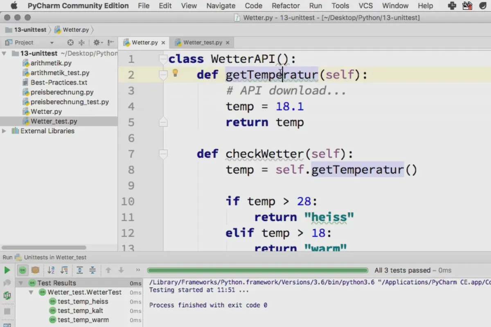Click fold end marker at line 5
The width and height of the screenshot is (491, 327).
click(x=163, y=122)
